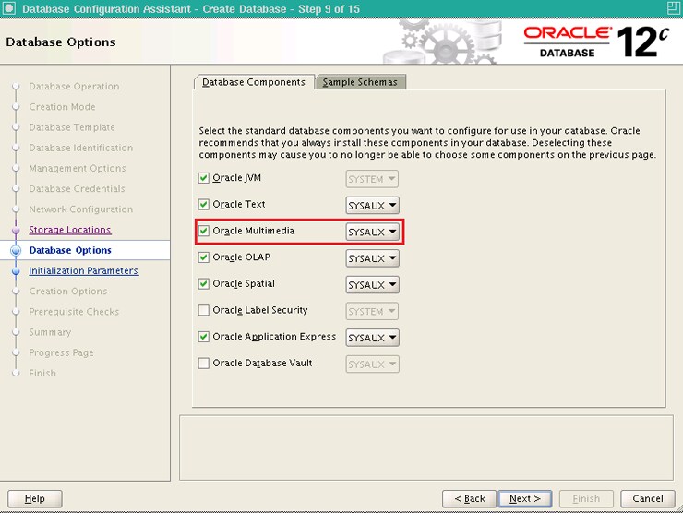Click Prerequisite Checks step label

pyautogui.click(x=74, y=312)
